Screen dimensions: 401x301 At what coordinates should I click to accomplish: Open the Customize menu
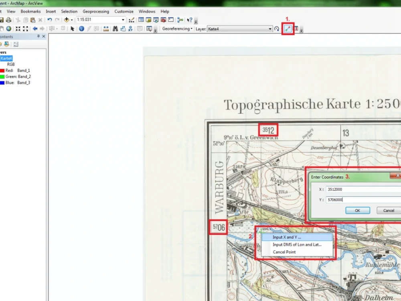click(x=124, y=11)
